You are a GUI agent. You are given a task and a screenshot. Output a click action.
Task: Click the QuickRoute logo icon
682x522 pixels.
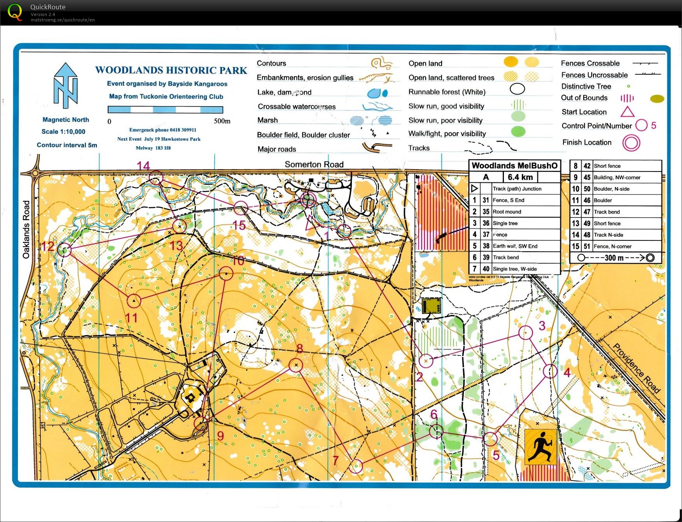(x=15, y=12)
